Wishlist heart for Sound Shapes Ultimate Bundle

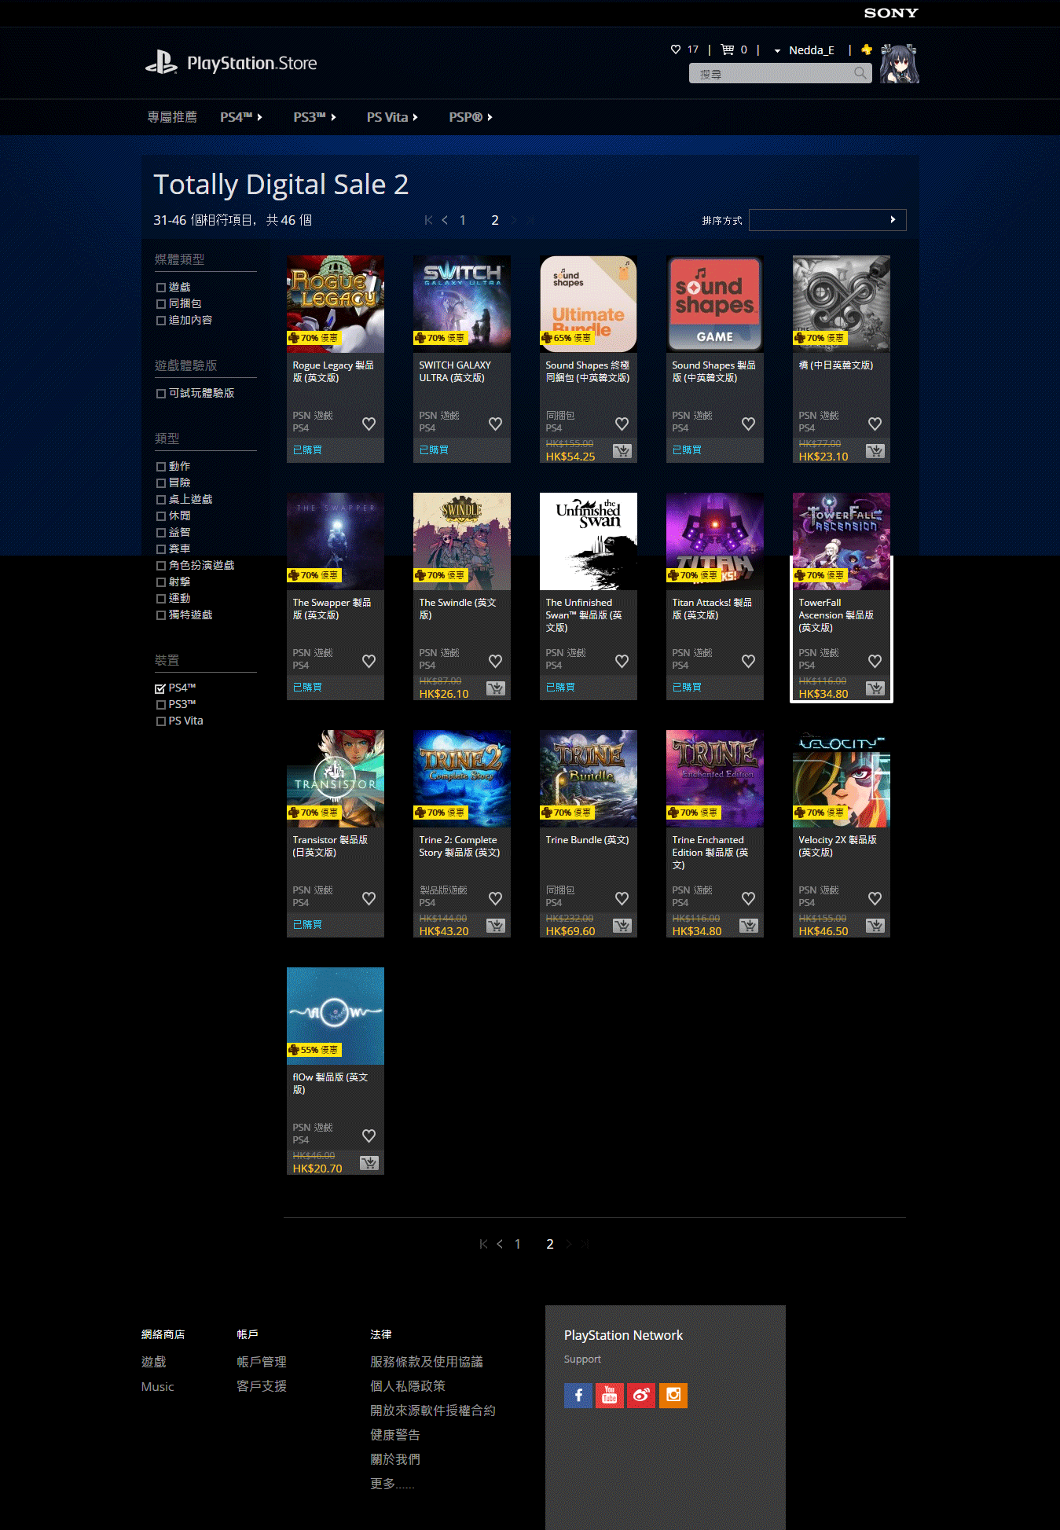coord(622,424)
